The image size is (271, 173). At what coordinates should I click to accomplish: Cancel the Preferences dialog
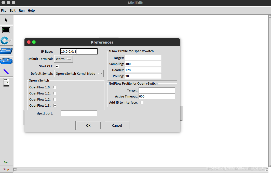117,125
